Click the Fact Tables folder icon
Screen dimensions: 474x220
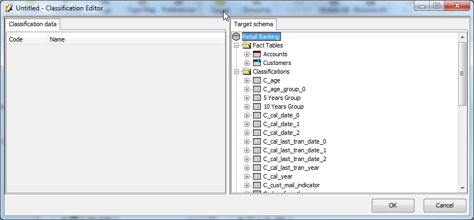point(247,45)
